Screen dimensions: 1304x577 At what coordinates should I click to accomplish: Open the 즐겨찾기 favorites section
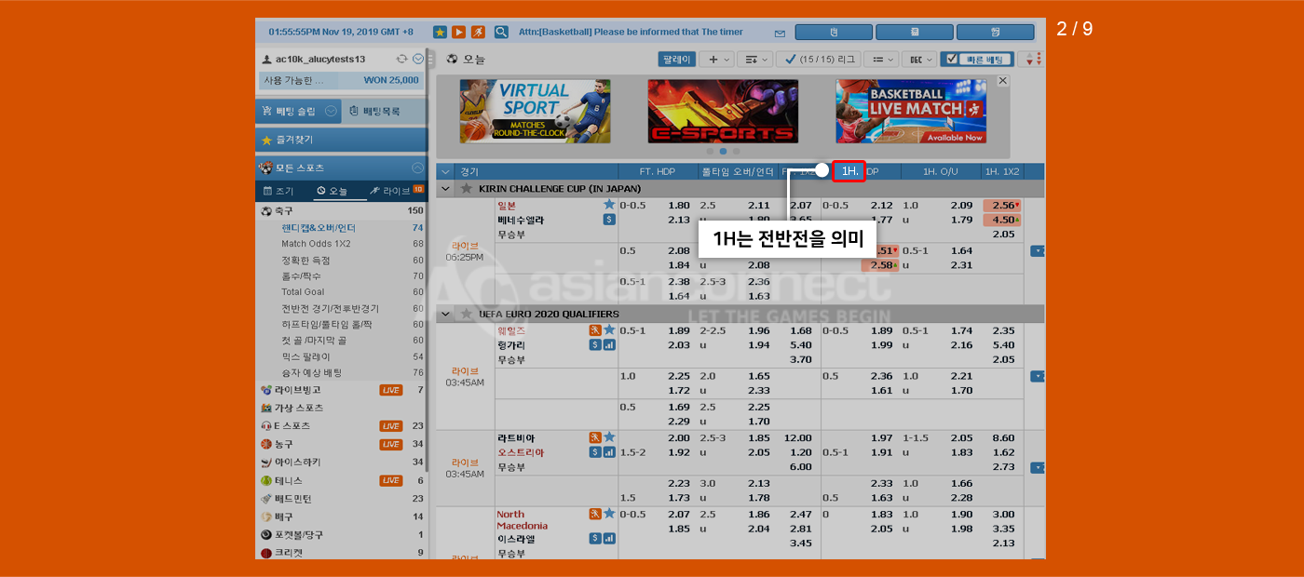(x=341, y=140)
